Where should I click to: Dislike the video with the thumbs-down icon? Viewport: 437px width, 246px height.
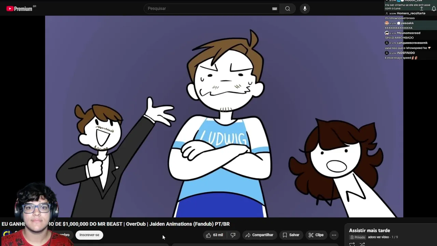click(233, 235)
